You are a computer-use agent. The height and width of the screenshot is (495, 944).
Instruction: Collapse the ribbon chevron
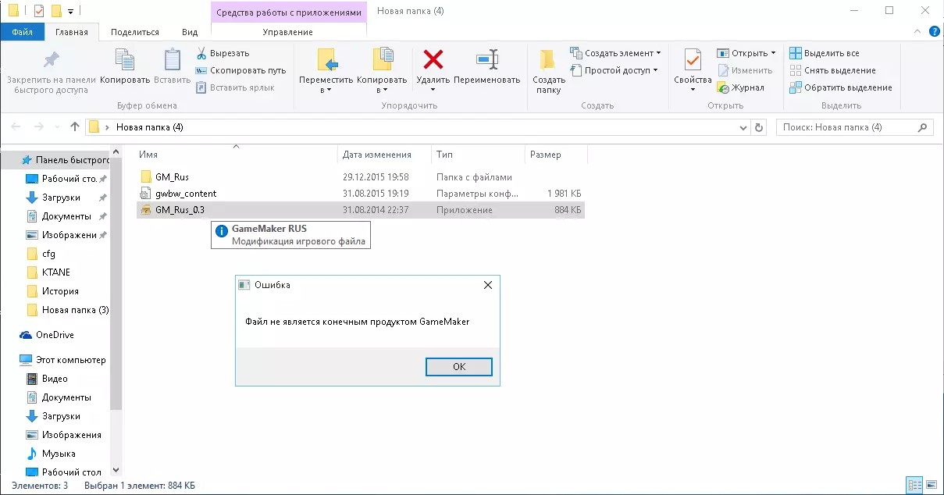click(916, 32)
